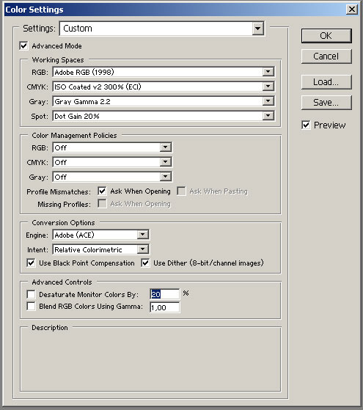
Task: Uncheck the Advanced Mode checkbox
Action: [23, 45]
